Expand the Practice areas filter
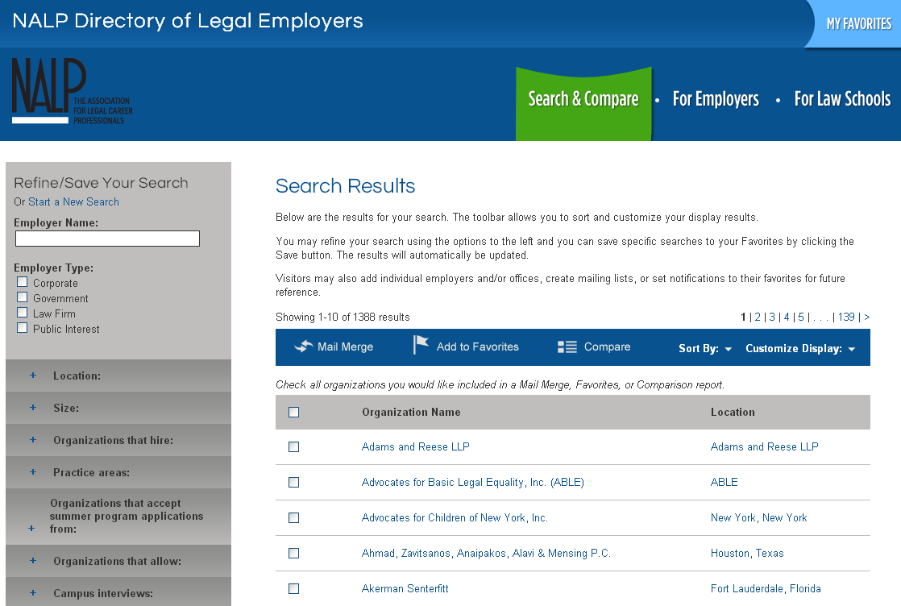Screen dimensions: 901x606 pyautogui.click(x=118, y=472)
